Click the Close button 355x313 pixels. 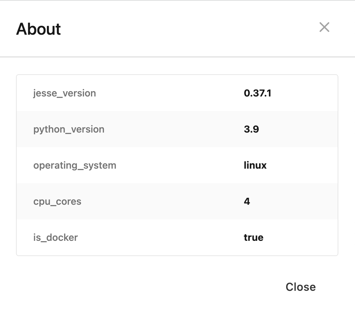point(300,287)
